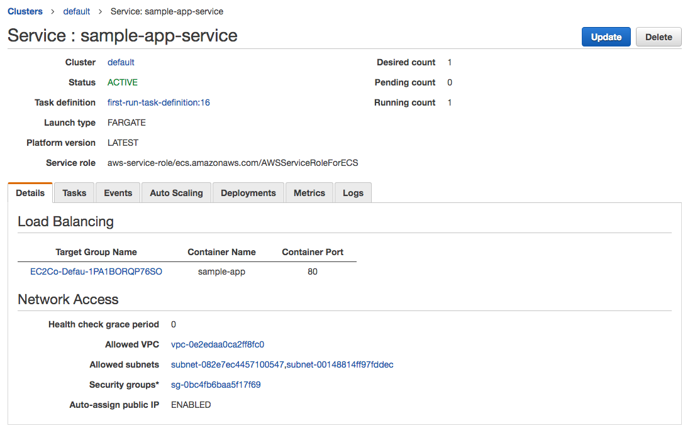695x433 pixels.
Task: Go to default in the breadcrumb
Action: point(77,11)
